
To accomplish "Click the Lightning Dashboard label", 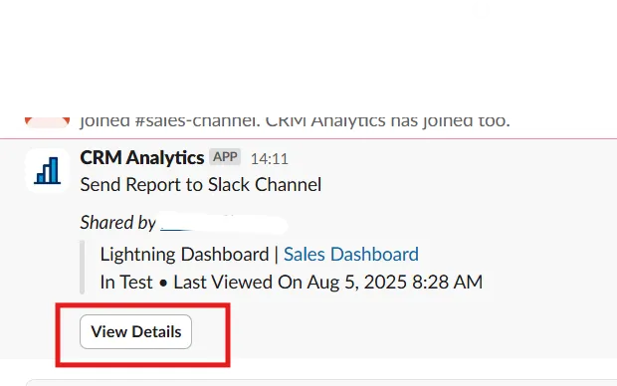I will coord(184,255).
